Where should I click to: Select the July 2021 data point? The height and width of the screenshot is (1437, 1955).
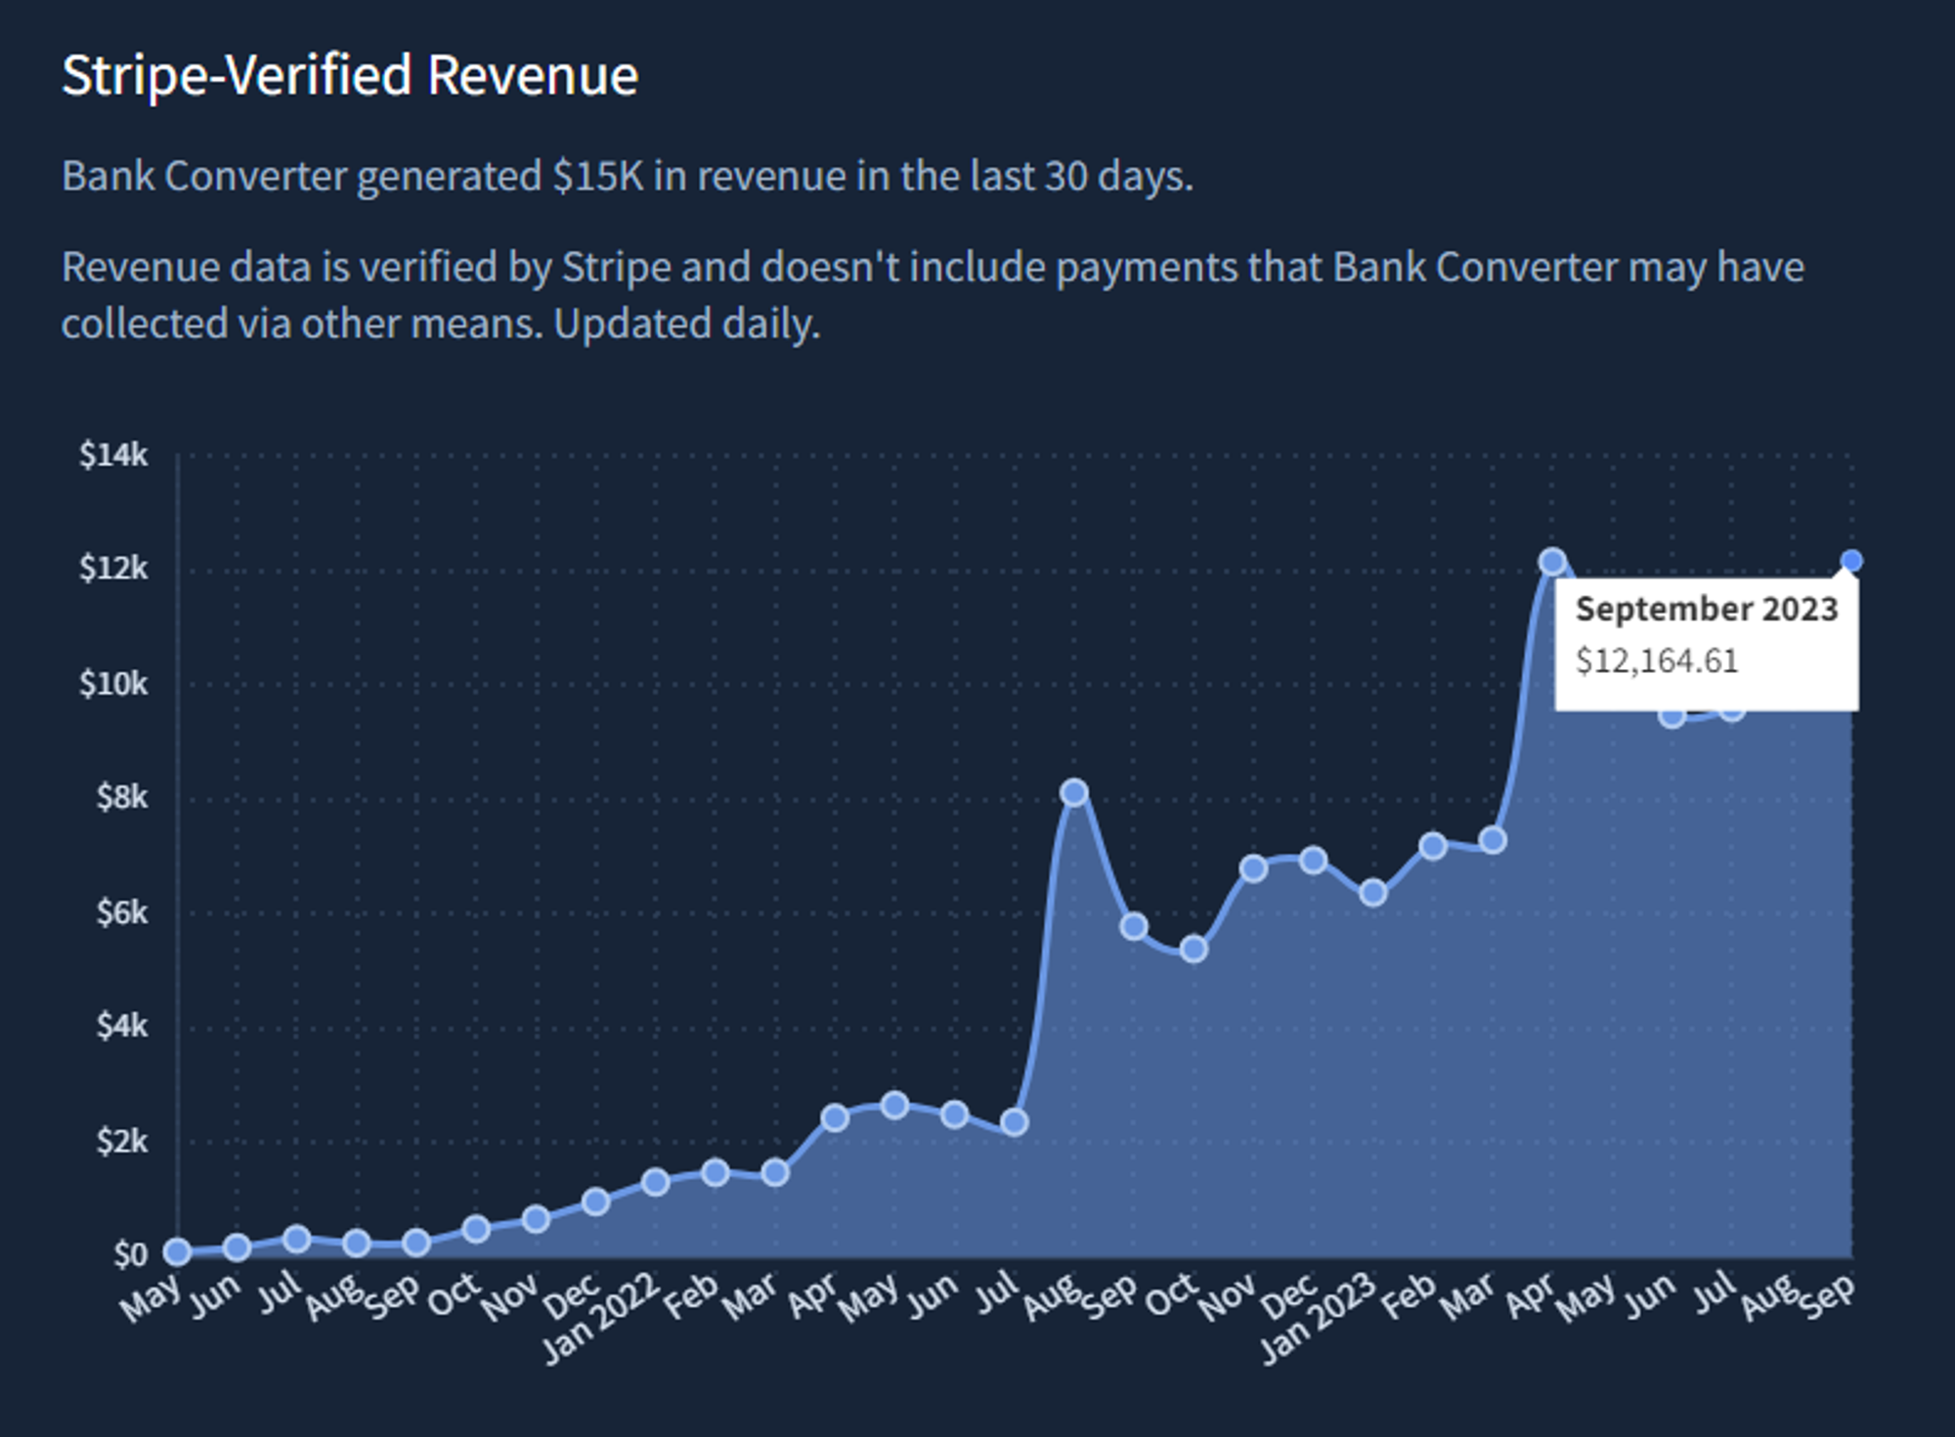(x=297, y=1239)
